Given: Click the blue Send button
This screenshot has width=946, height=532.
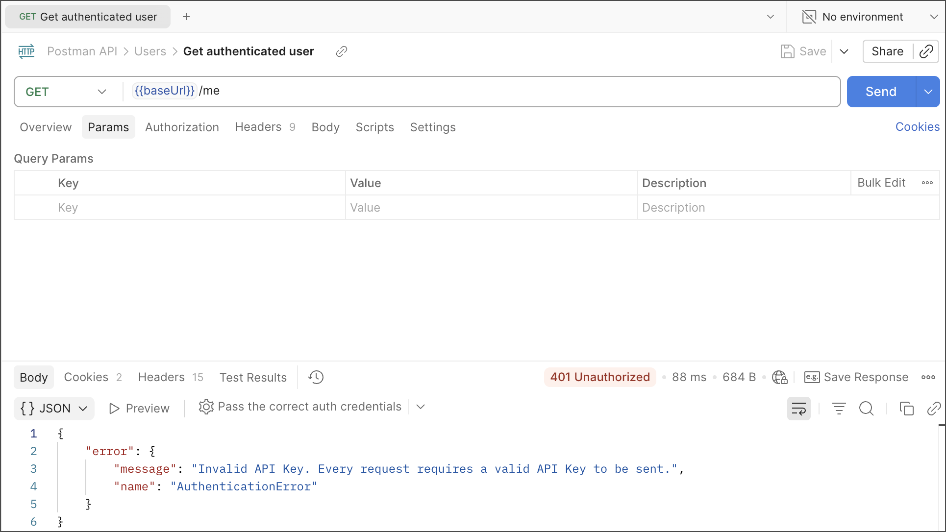Looking at the screenshot, I should tap(881, 92).
